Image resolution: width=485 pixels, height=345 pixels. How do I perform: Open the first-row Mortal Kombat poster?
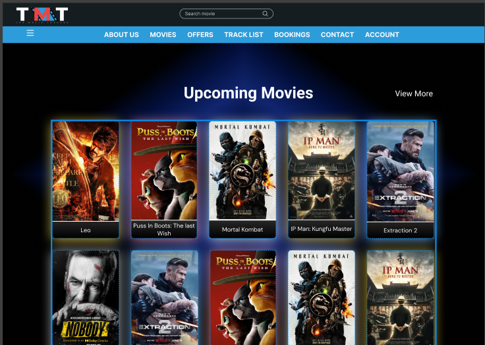242,171
